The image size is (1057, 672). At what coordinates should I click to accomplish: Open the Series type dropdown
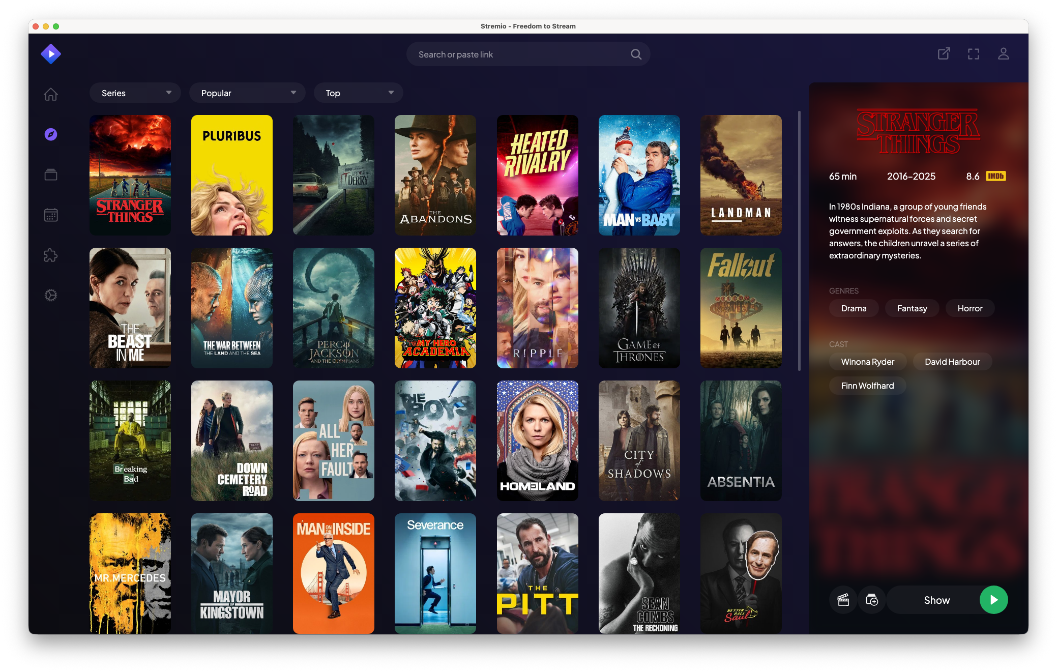pyautogui.click(x=135, y=93)
